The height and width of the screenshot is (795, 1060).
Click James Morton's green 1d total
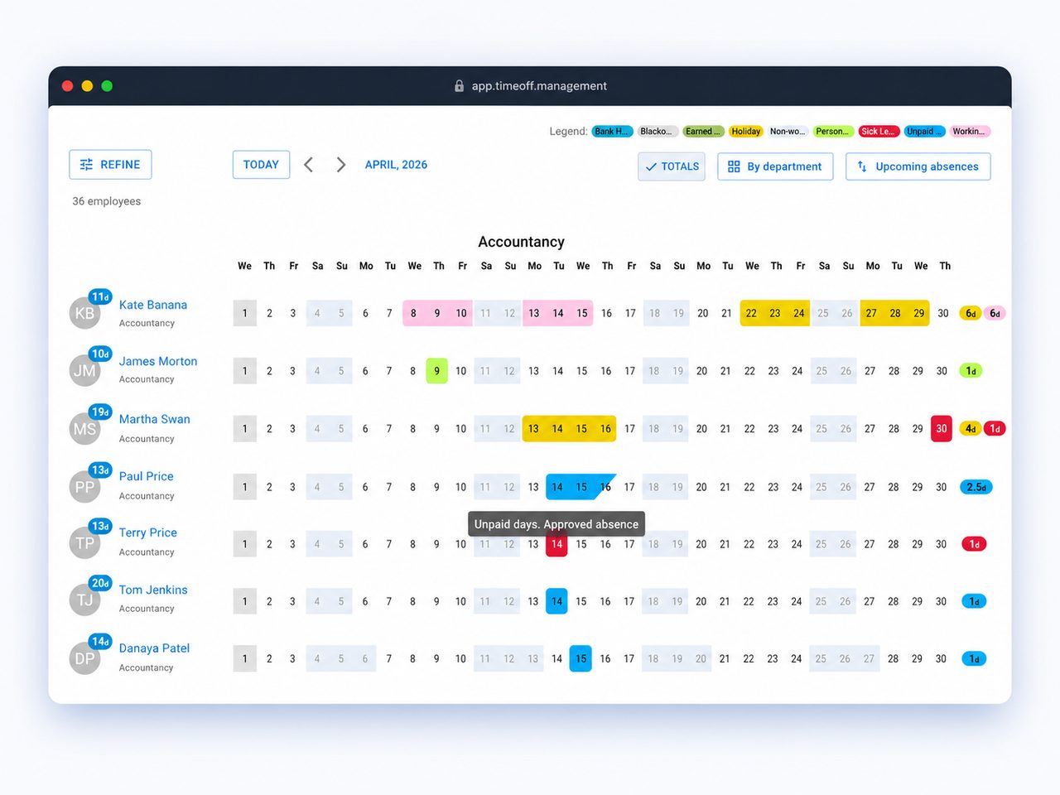(971, 371)
